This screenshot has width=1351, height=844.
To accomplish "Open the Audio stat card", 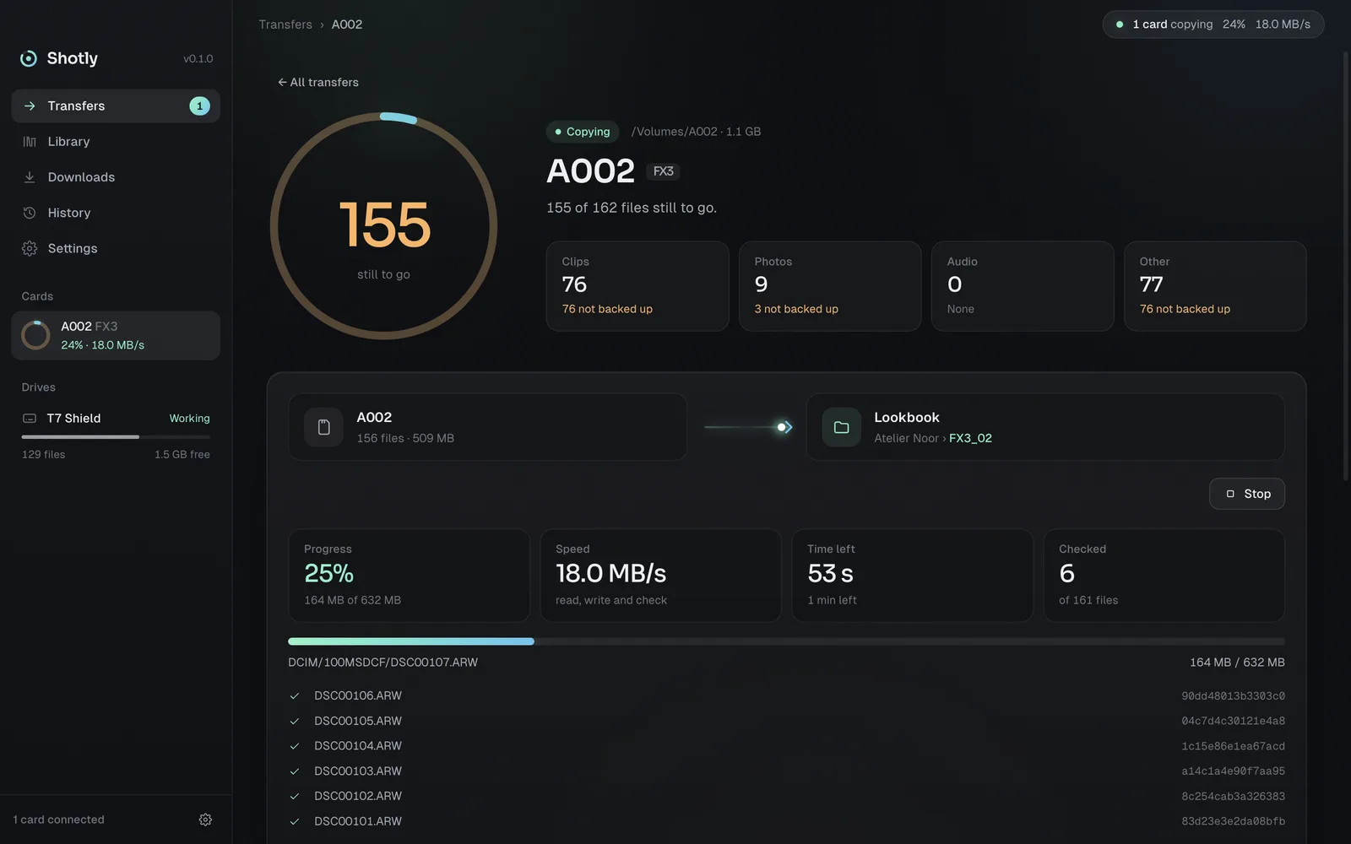I will 1023,286.
